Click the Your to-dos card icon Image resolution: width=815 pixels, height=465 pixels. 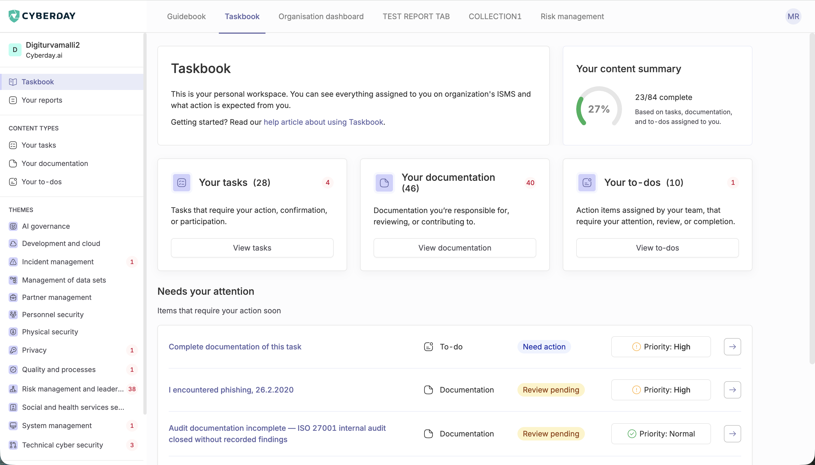tap(586, 182)
